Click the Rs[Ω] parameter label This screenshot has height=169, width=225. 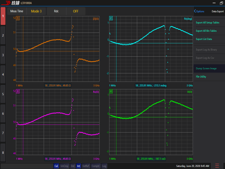click(96, 92)
